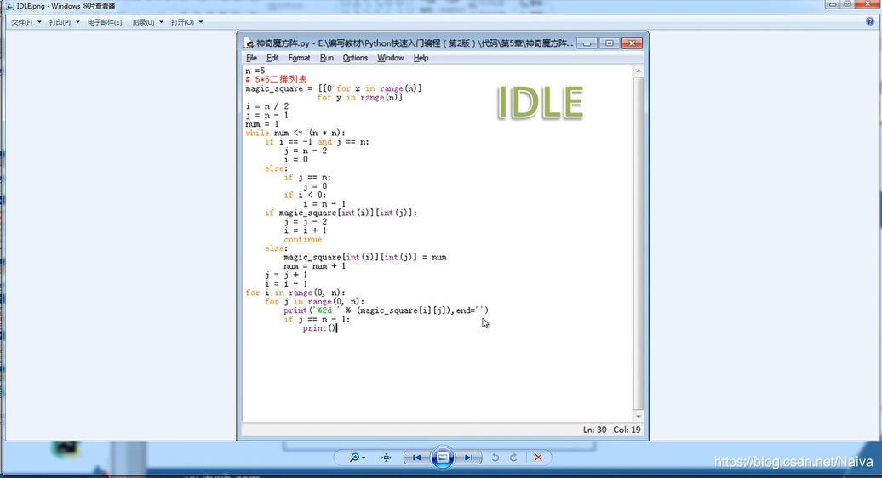Rotate the image clockwise
882x478 pixels.
tap(513, 458)
